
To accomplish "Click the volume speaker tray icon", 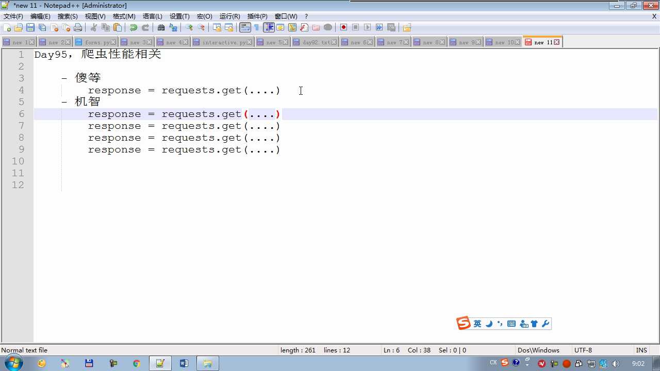I will (616, 363).
